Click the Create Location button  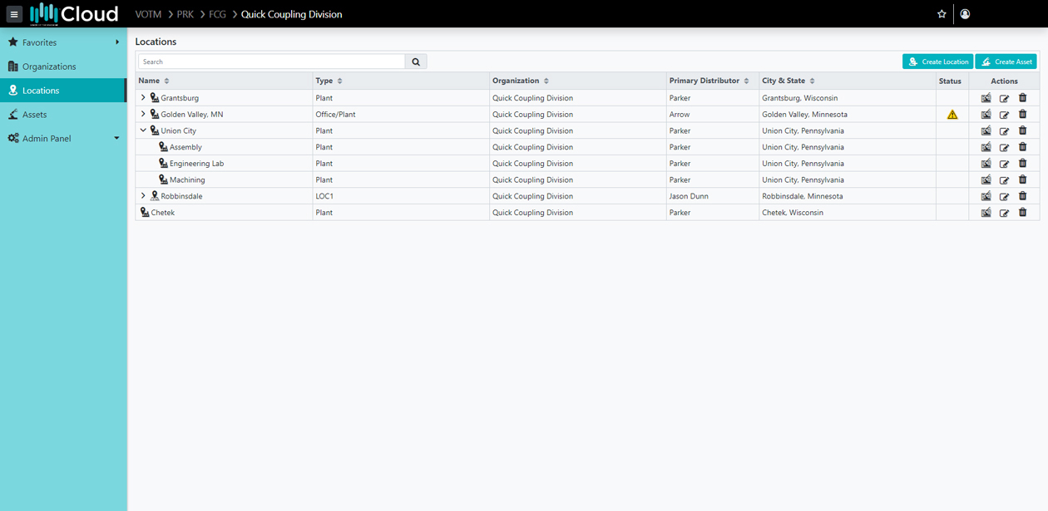pos(937,61)
